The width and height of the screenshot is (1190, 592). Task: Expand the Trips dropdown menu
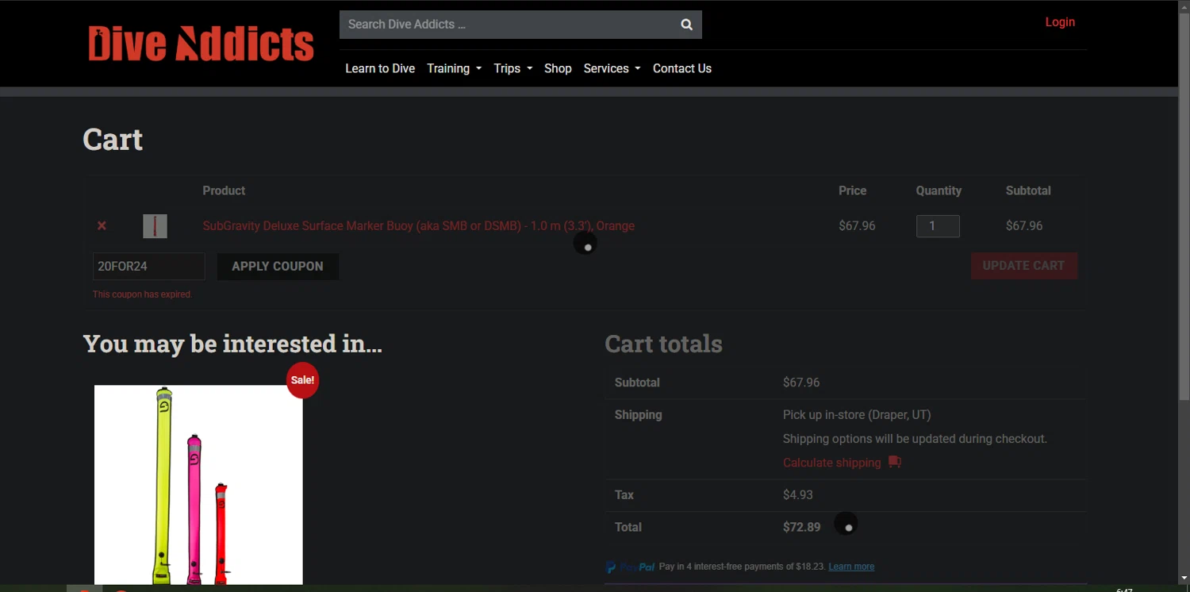[512, 68]
